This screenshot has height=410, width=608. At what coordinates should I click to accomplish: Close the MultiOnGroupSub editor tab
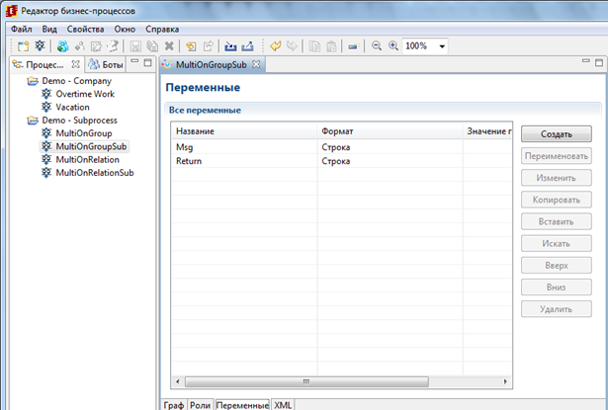point(256,64)
